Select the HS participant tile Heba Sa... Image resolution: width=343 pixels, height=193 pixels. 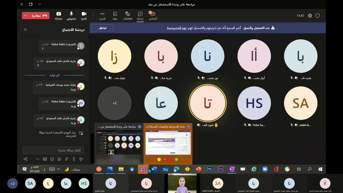pyautogui.click(x=254, y=103)
